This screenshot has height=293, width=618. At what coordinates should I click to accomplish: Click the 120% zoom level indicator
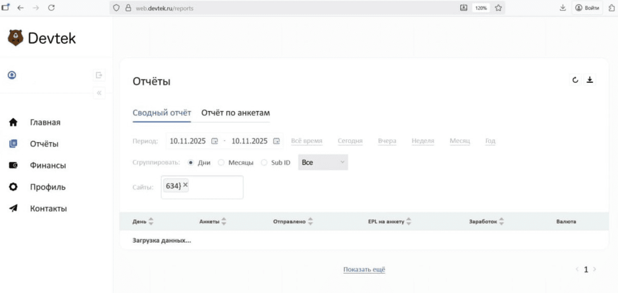[481, 7]
